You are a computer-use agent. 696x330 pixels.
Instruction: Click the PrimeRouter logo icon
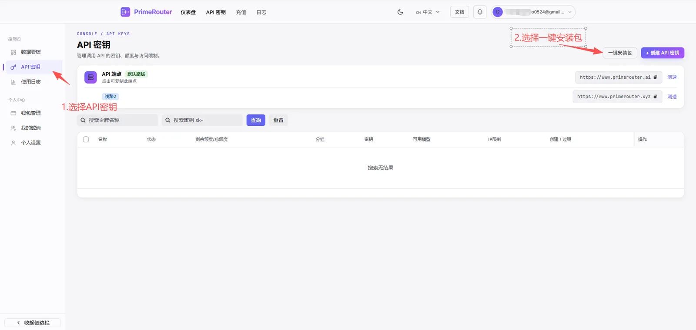click(125, 12)
